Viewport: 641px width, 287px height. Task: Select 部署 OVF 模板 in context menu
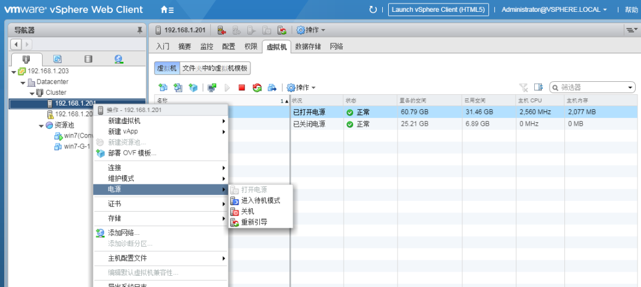coord(161,153)
